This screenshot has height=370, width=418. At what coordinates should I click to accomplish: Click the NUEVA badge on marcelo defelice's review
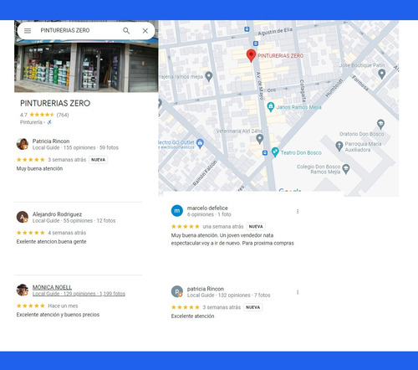click(256, 226)
